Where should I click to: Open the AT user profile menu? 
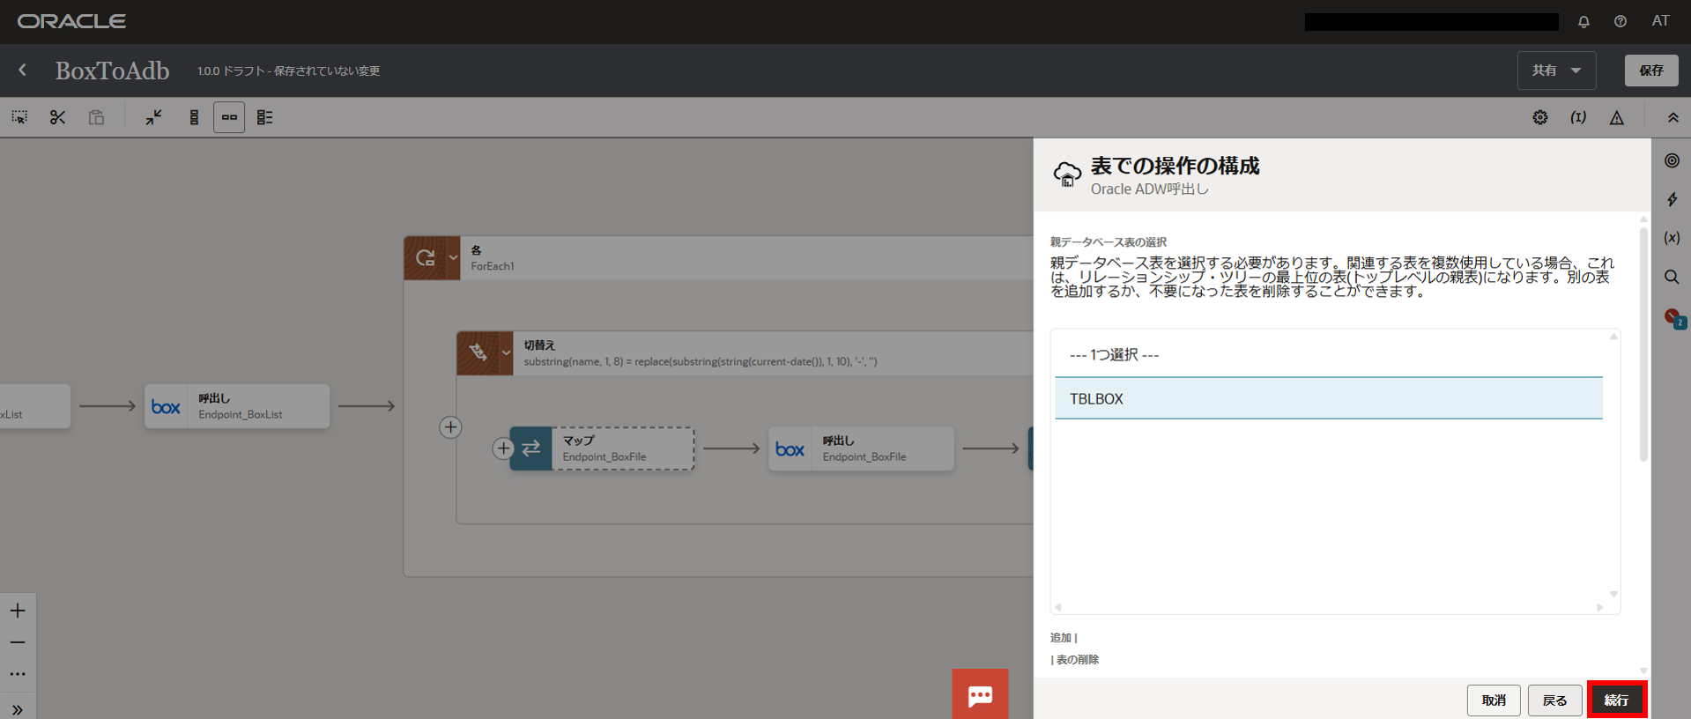point(1660,21)
